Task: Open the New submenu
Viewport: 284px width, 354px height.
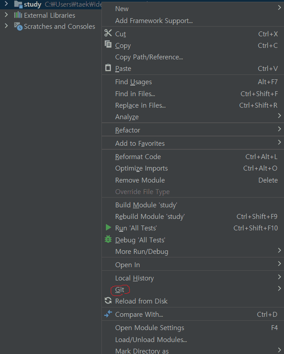Action: tap(122, 8)
